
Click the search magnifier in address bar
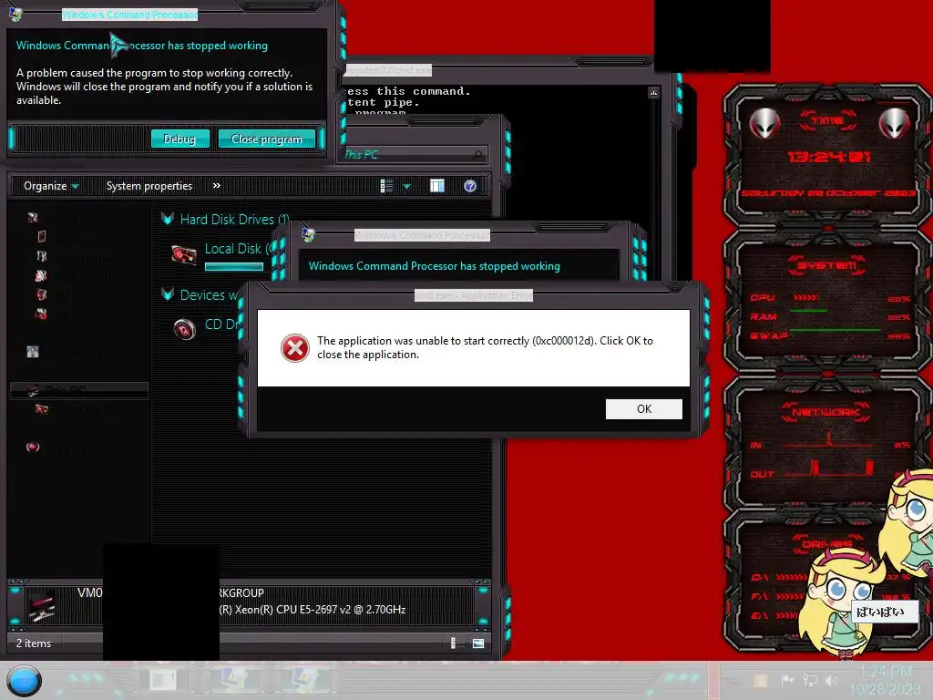coord(478,155)
